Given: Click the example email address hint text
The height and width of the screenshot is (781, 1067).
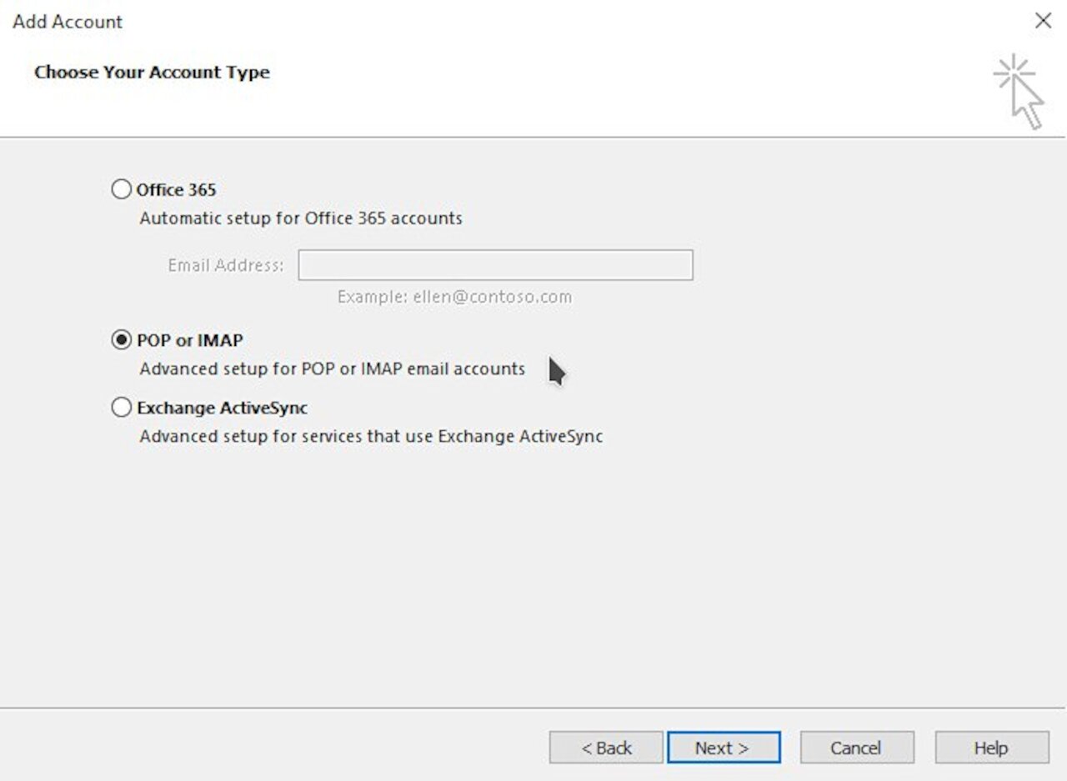Looking at the screenshot, I should 454,297.
